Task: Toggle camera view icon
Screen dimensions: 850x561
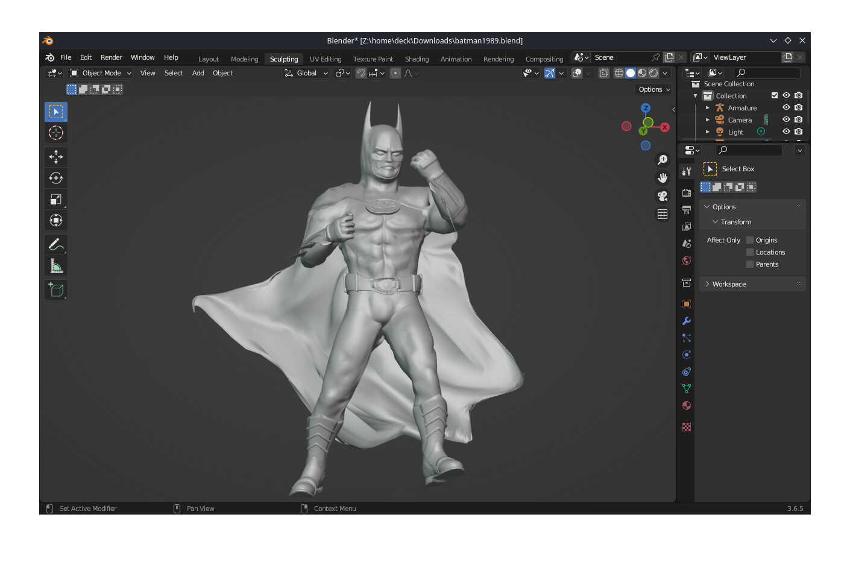Action: (x=663, y=196)
